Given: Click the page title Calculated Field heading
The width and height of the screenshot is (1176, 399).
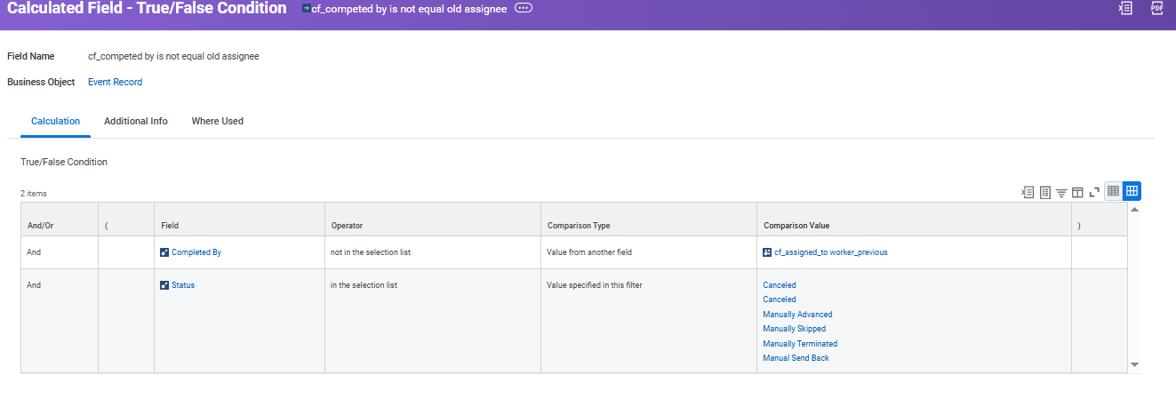Looking at the screenshot, I should (147, 8).
